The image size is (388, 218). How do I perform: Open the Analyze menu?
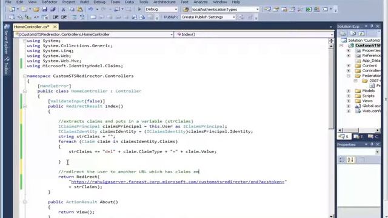[x=201, y=2]
